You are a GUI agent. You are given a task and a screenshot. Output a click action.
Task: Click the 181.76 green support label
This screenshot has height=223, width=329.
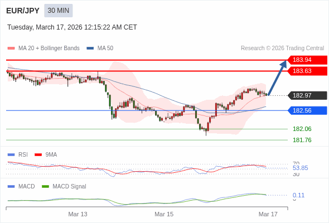(x=302, y=140)
